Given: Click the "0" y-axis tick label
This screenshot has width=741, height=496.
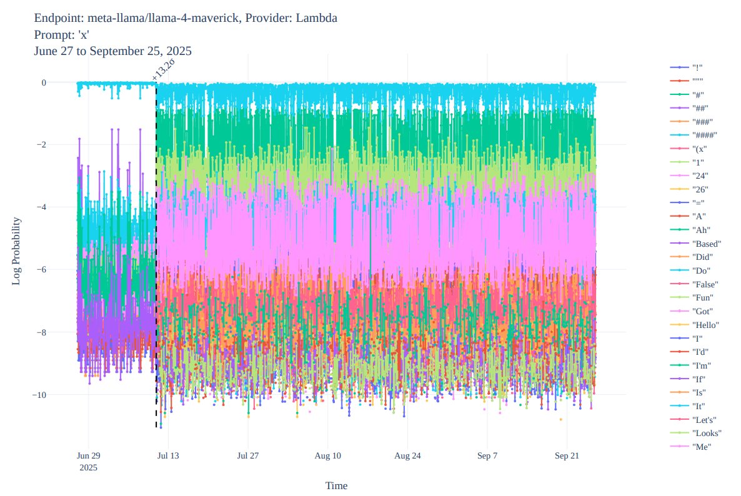Looking at the screenshot, I should pos(44,82).
